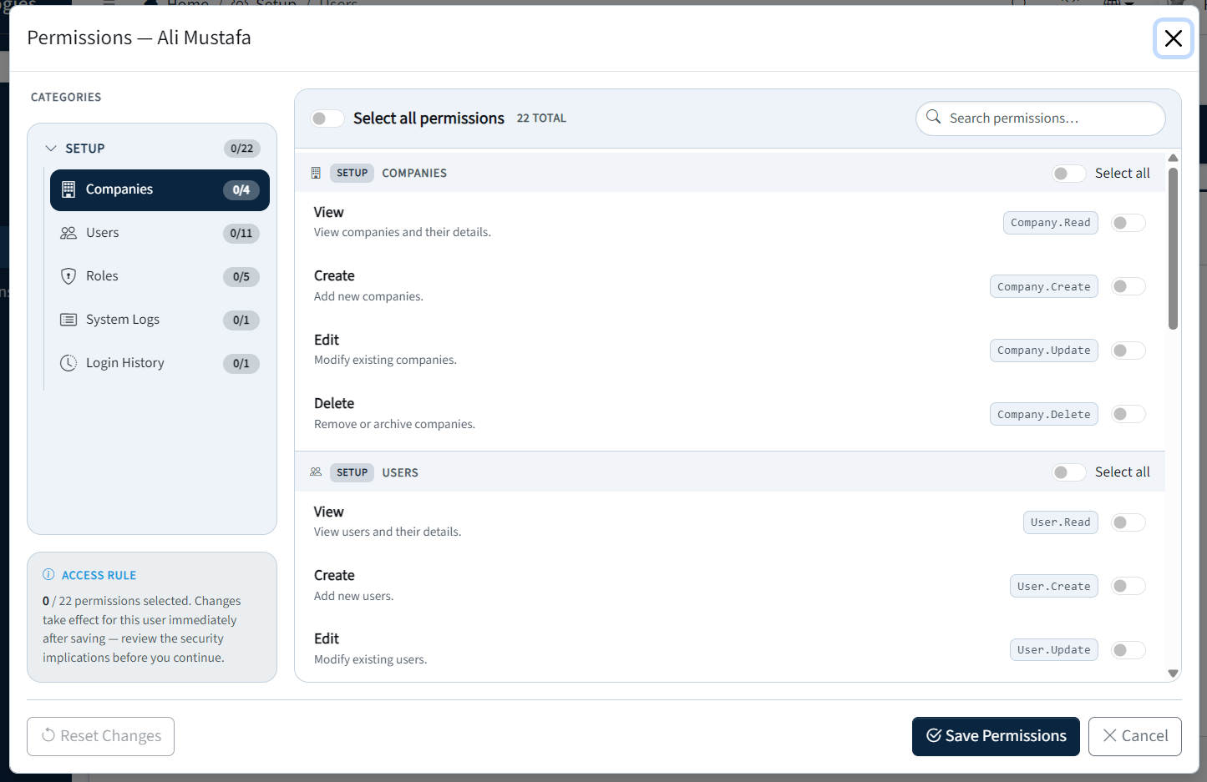
Task: Click the 0/5 badge beside Roles
Action: pyautogui.click(x=241, y=277)
